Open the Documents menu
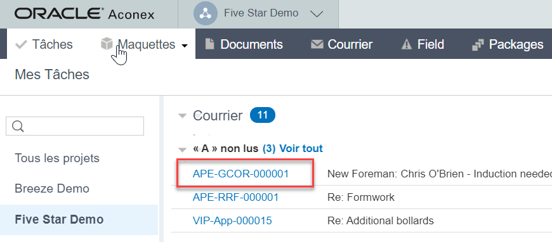Screen dimensions: 552x242 tap(244, 44)
